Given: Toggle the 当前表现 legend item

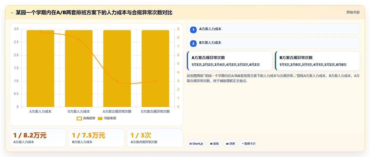Looking at the screenshot, I should [x=107, y=118].
